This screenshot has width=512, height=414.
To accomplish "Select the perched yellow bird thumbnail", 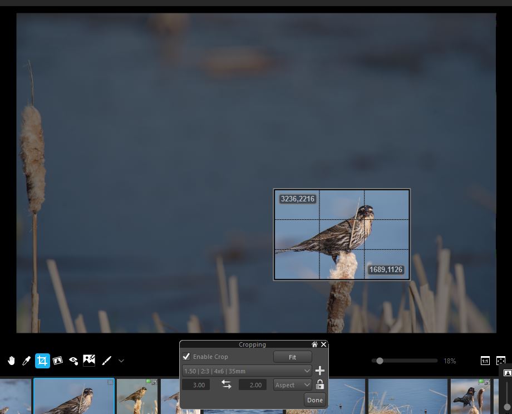I will point(137,396).
